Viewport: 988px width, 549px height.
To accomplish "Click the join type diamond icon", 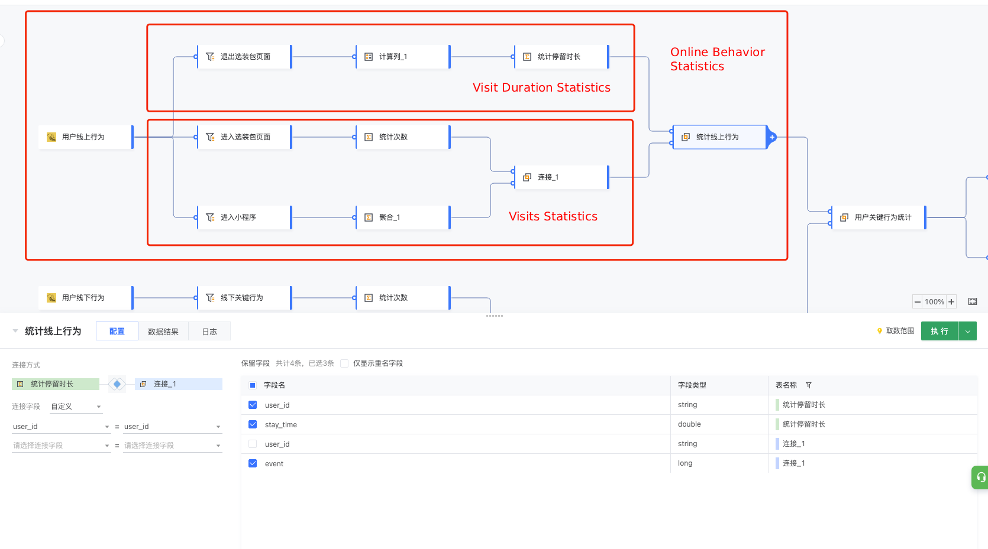I will click(117, 384).
